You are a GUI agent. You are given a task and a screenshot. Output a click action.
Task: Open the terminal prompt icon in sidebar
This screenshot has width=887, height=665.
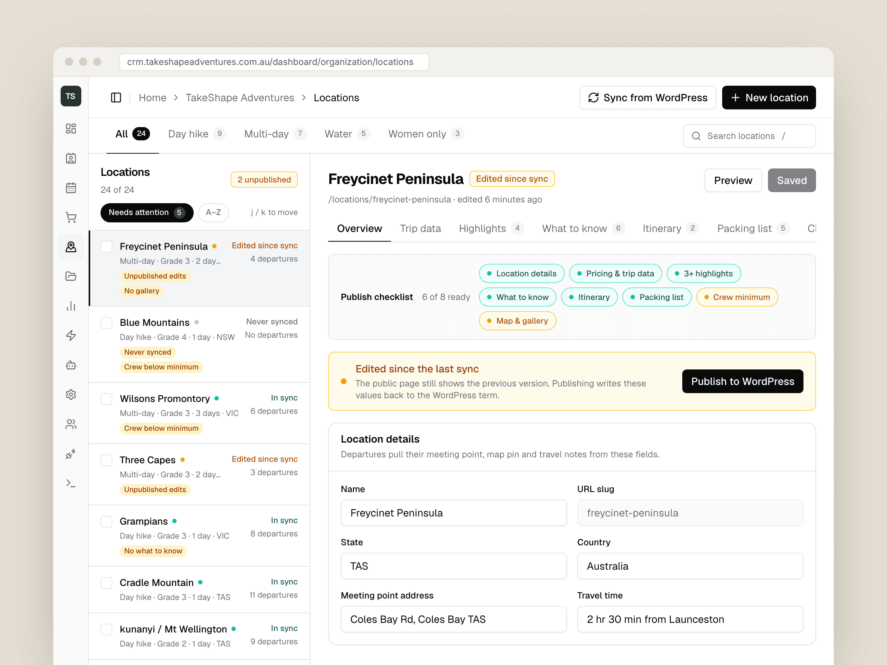click(71, 483)
